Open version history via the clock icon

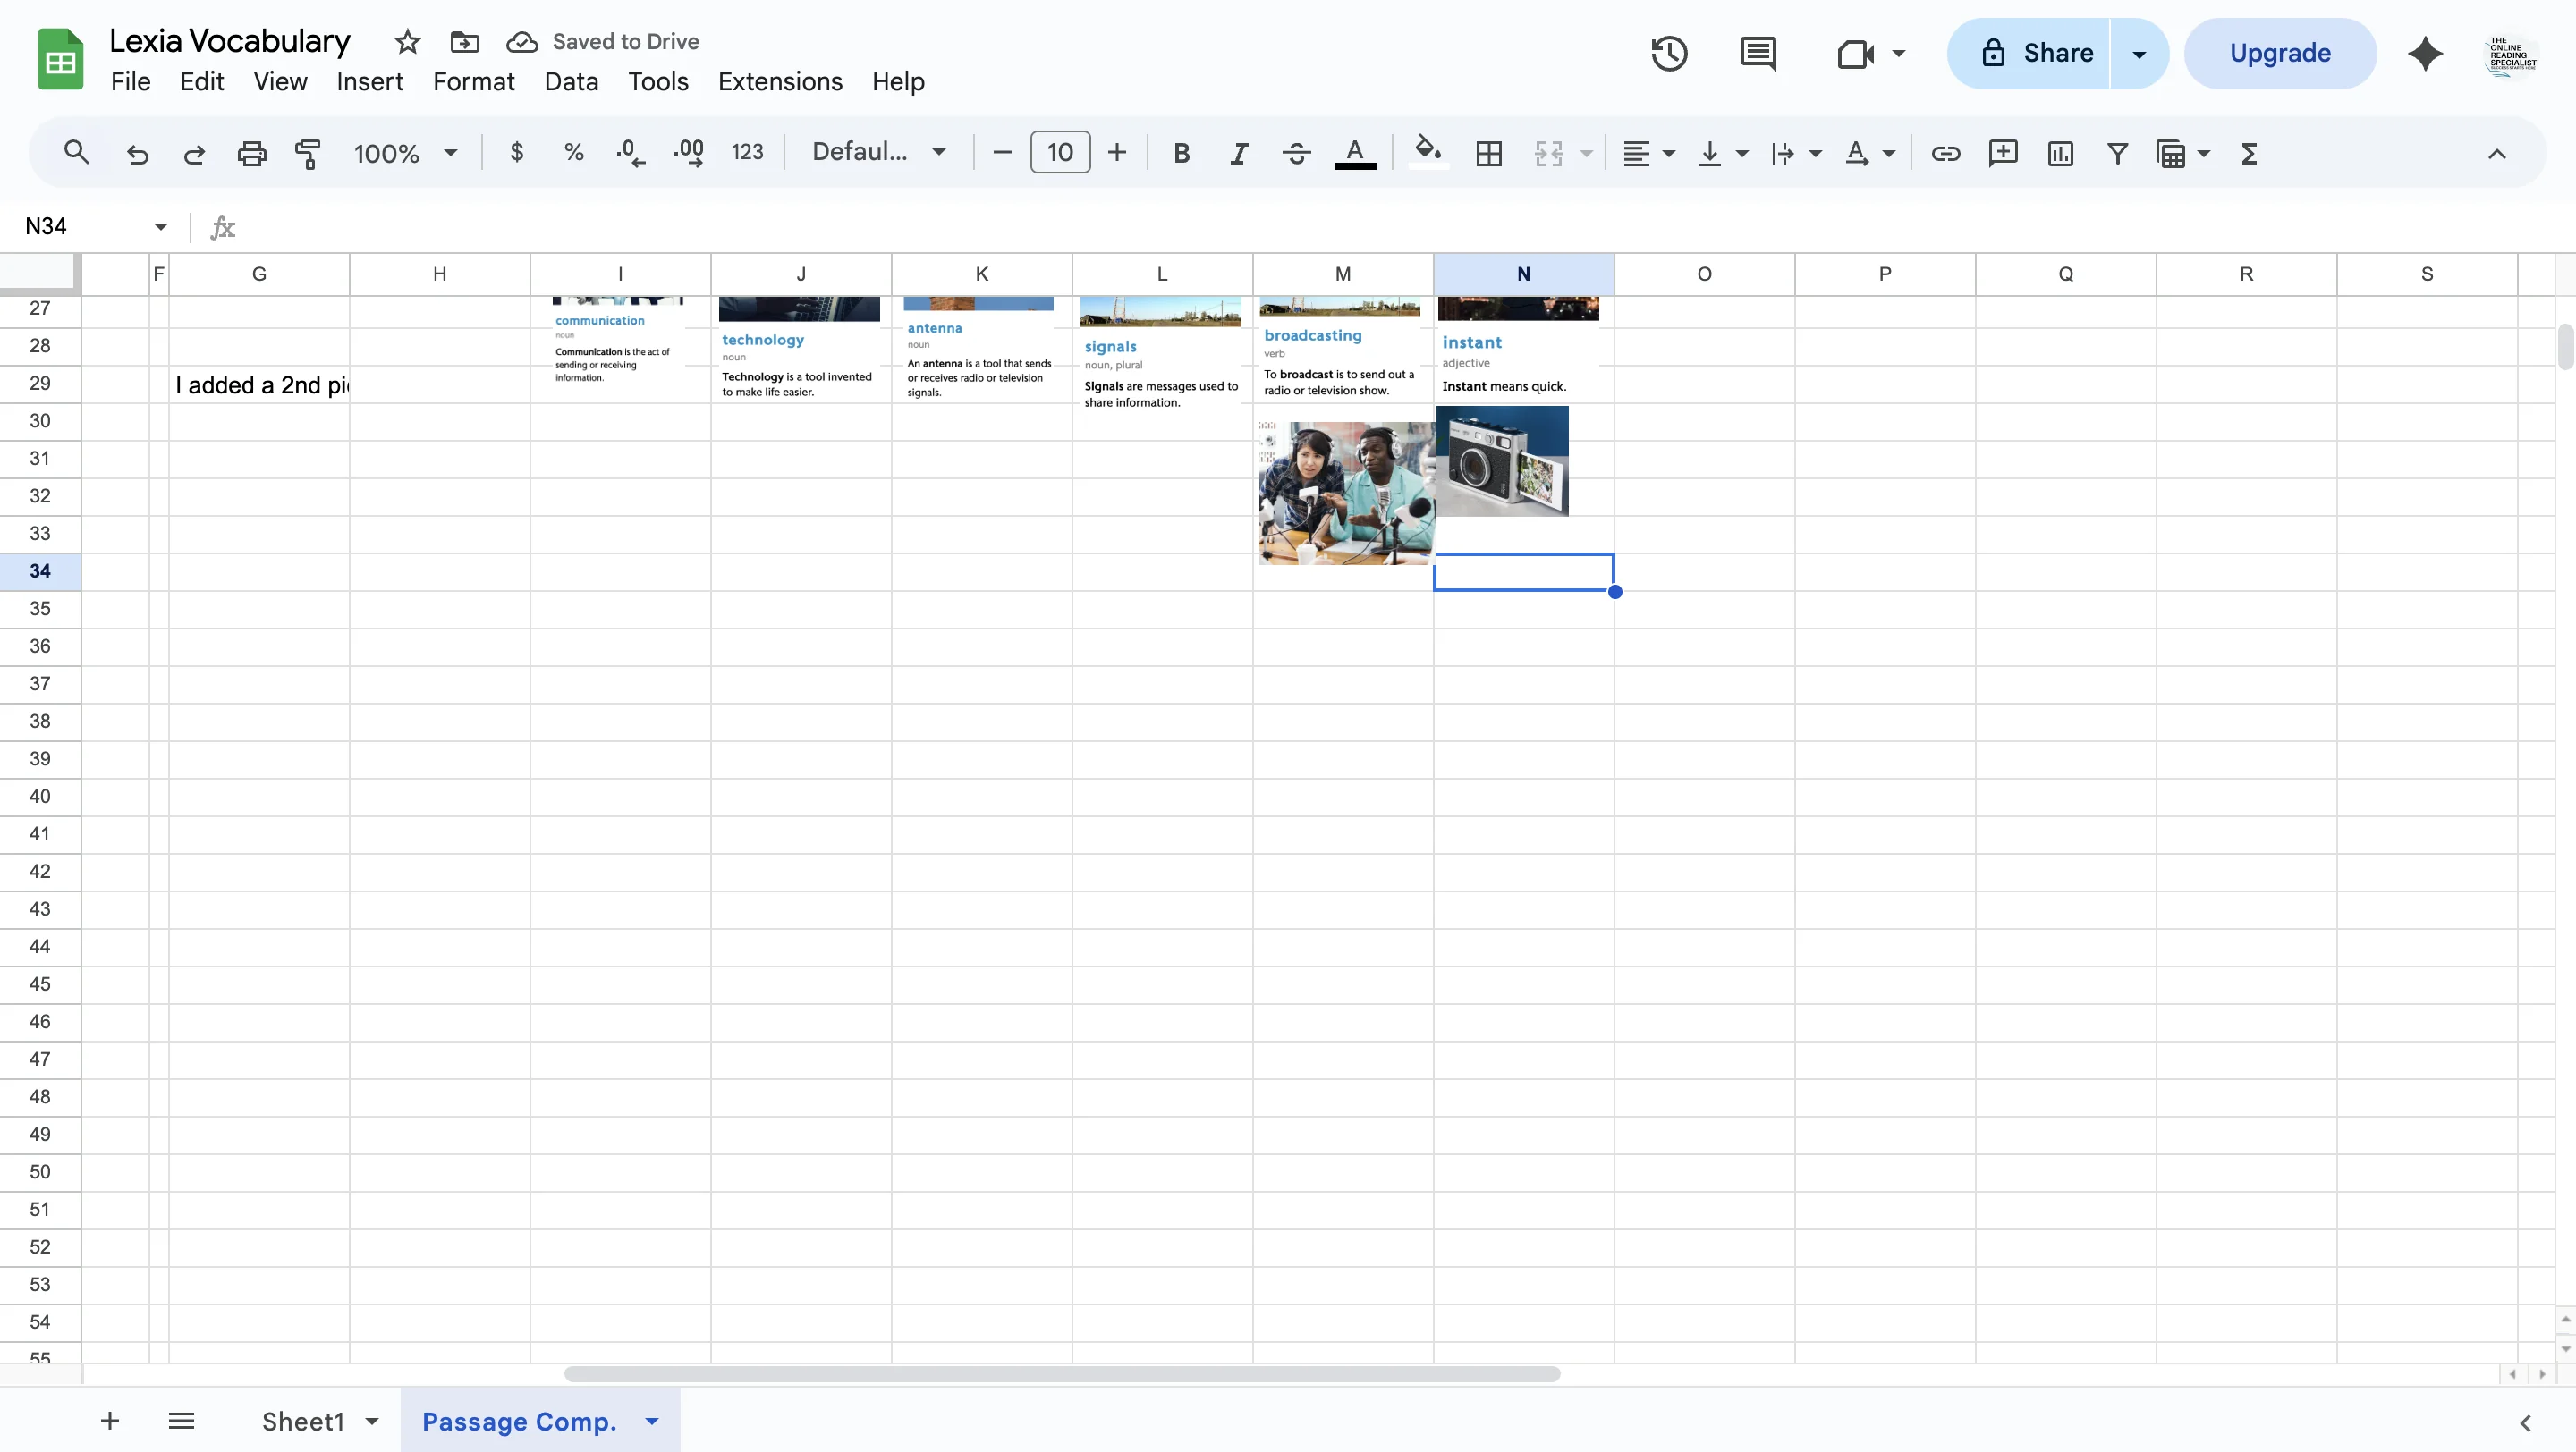pos(1668,53)
